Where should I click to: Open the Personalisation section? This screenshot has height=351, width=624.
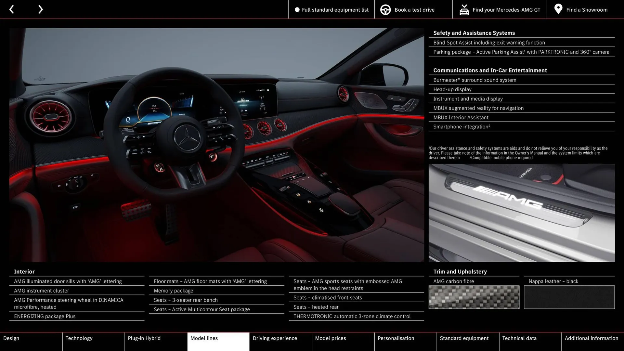tap(405, 342)
